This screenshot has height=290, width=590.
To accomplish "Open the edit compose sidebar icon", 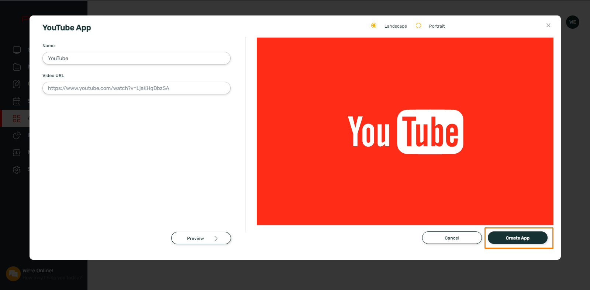I will click(x=17, y=84).
